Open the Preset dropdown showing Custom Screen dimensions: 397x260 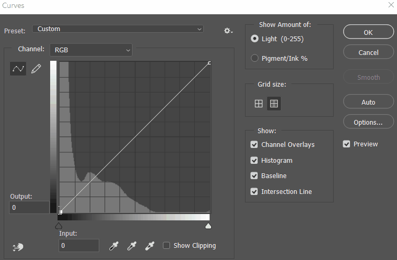pyautogui.click(x=118, y=29)
